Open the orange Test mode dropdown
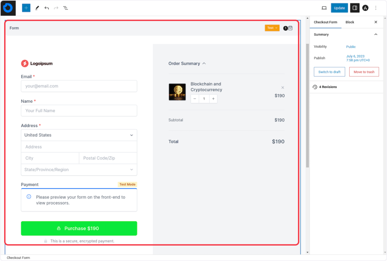This screenshot has height=261, width=387. pos(272,28)
